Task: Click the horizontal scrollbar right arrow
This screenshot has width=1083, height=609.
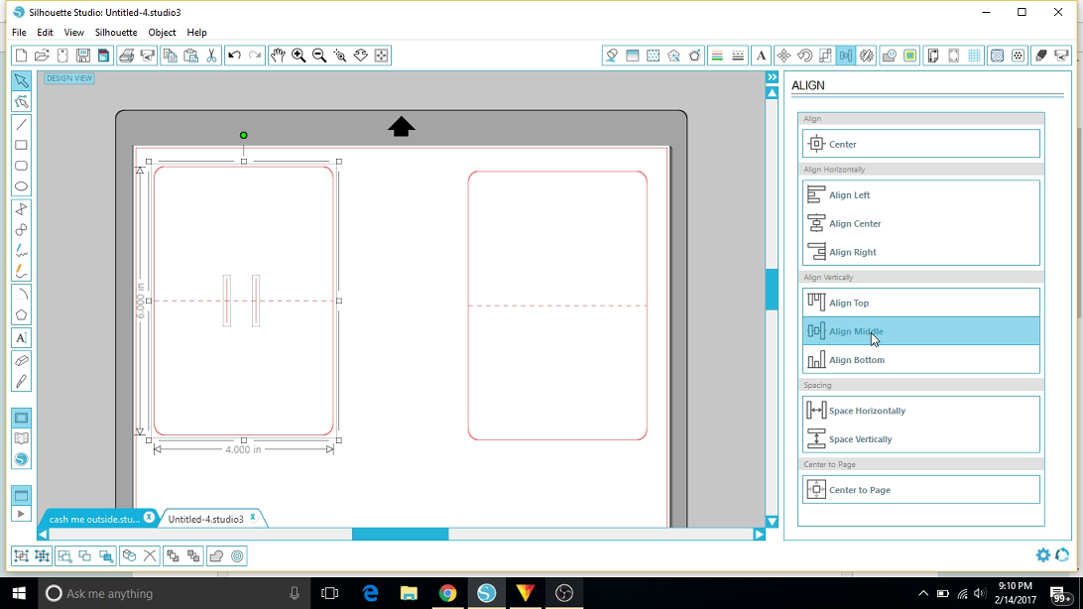Action: point(759,534)
